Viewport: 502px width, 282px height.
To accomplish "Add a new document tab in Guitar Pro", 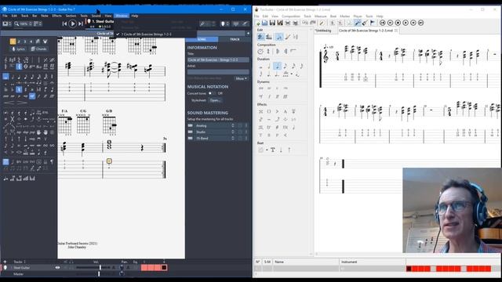I will pyautogui.click(x=248, y=33).
